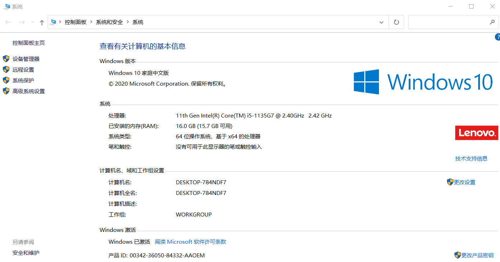Open 设备管理器 from the sidebar
Screen dimensions: 500x262
(x=25, y=59)
